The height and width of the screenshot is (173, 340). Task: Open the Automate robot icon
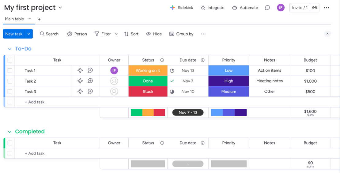pos(235,8)
